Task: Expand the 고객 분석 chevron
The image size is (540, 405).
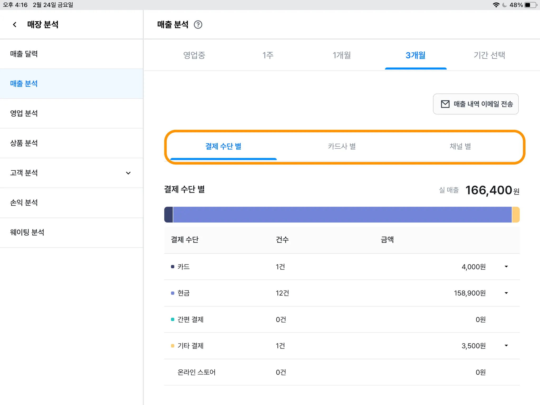Action: point(128,173)
